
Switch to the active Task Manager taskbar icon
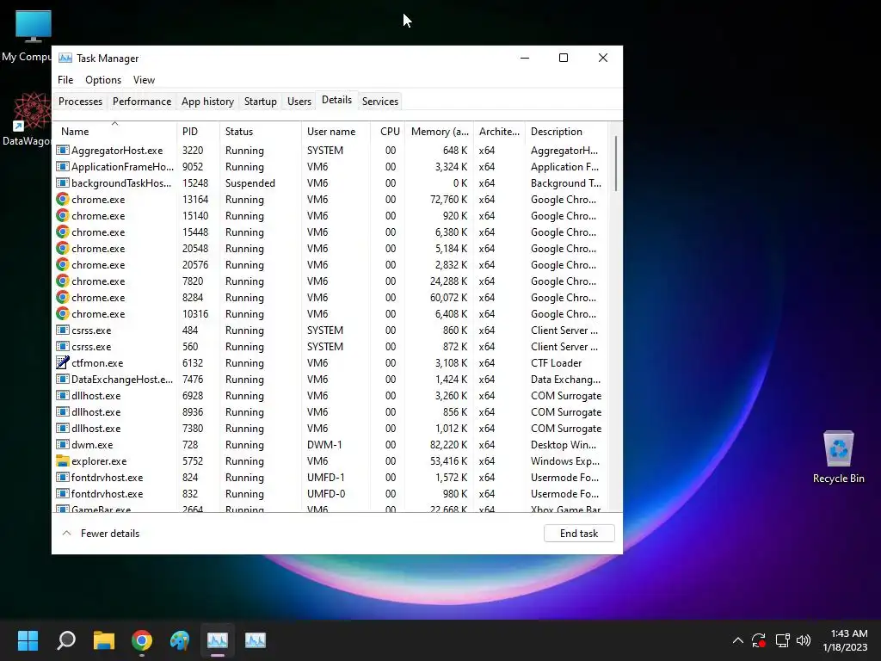218,640
